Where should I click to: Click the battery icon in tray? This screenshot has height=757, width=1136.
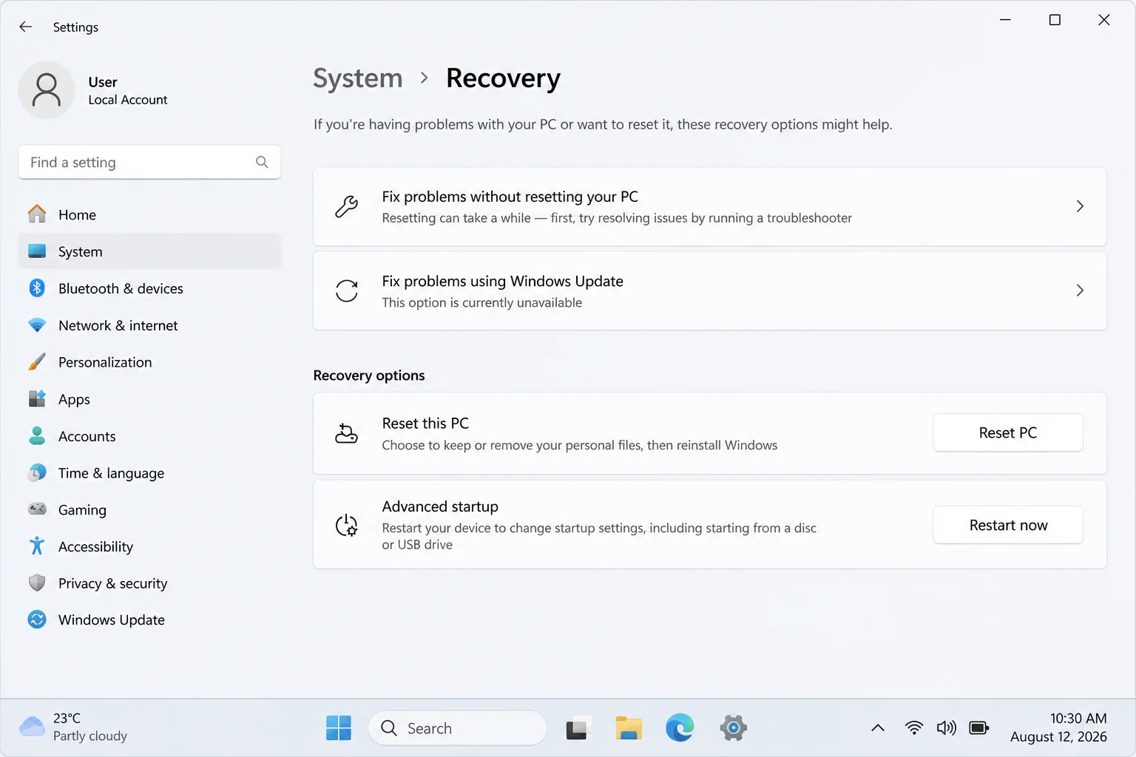[x=978, y=728]
